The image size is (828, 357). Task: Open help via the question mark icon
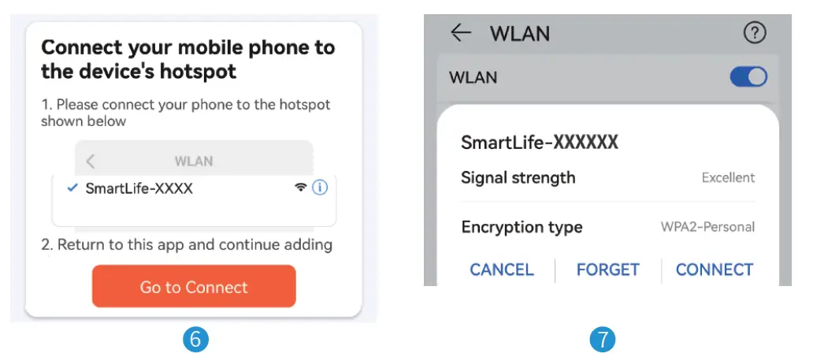click(755, 33)
